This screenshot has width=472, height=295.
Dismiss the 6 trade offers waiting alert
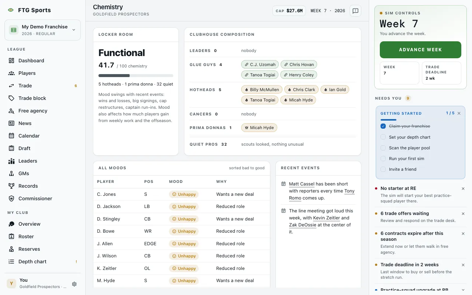(x=463, y=214)
